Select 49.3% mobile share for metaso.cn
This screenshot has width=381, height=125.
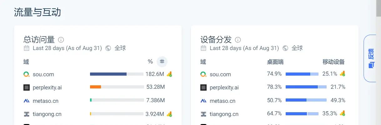(x=338, y=100)
